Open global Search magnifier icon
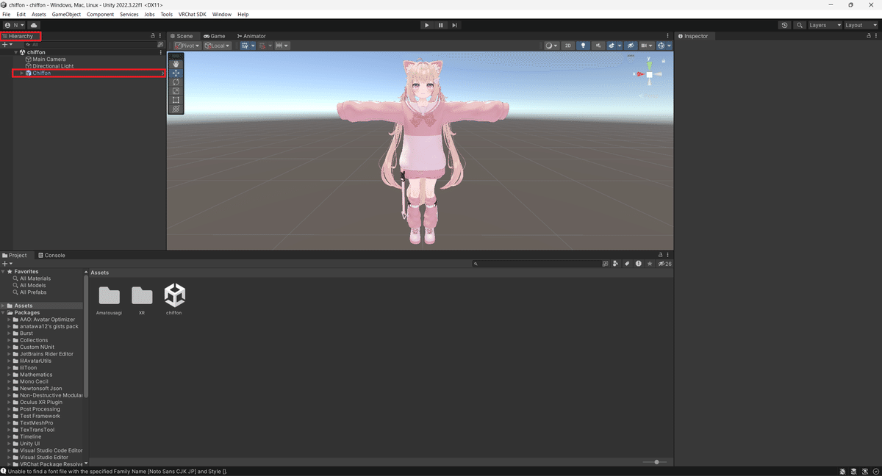 [x=799, y=25]
